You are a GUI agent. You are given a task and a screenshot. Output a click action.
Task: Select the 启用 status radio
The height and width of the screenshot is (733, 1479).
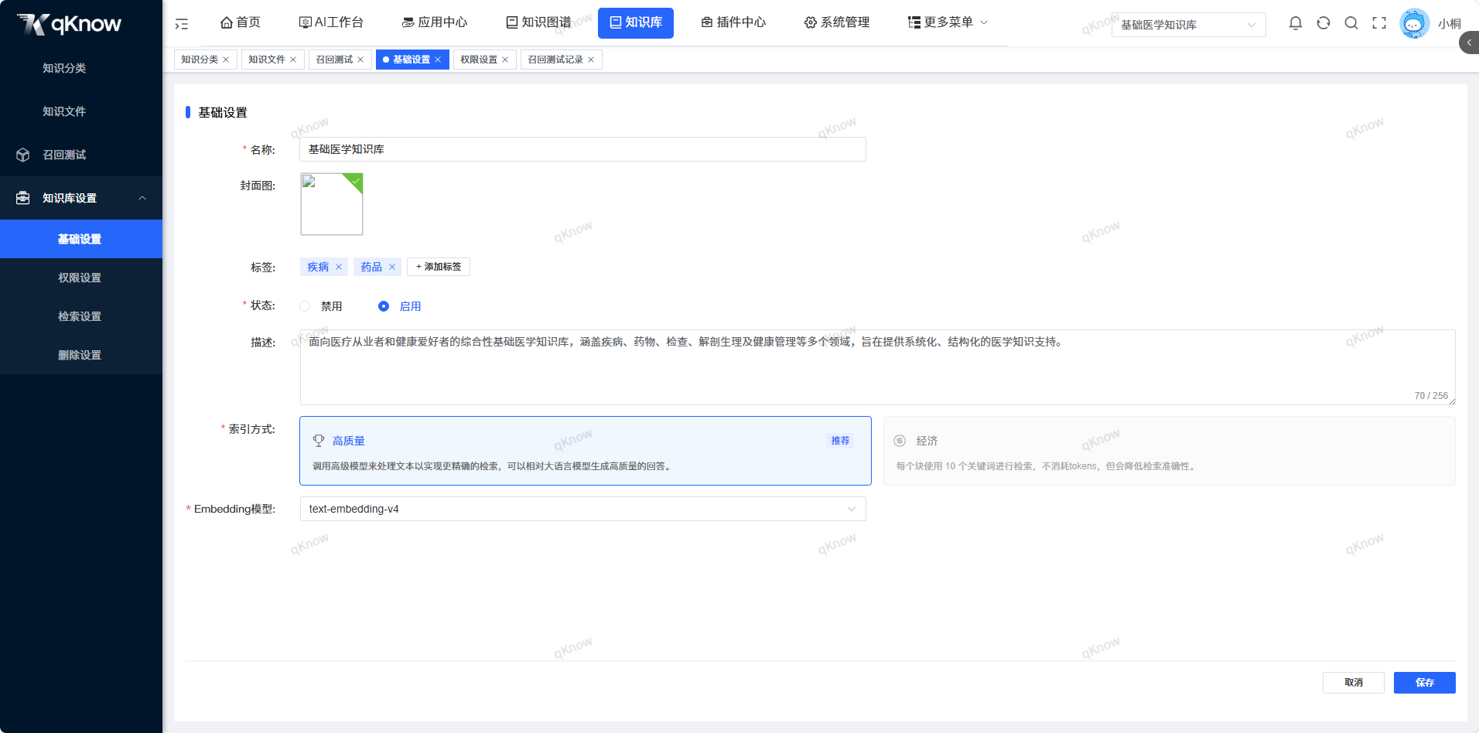tap(384, 306)
